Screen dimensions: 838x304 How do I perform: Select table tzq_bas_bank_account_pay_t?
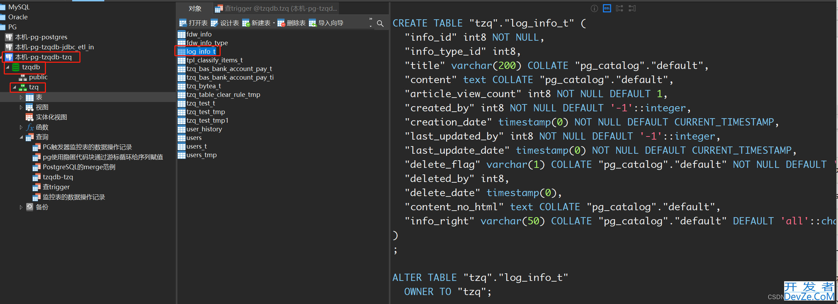click(229, 69)
